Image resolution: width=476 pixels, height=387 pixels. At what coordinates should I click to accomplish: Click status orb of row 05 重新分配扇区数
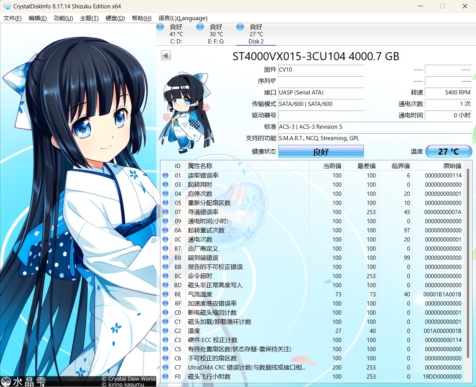165,203
